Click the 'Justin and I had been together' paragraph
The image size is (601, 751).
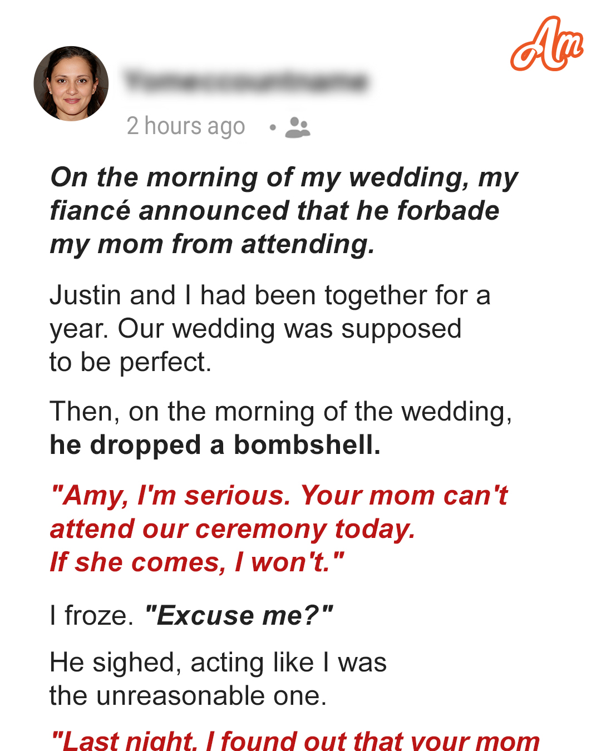coord(270,328)
